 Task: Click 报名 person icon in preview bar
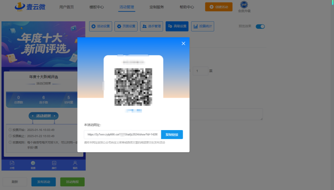(75, 165)
